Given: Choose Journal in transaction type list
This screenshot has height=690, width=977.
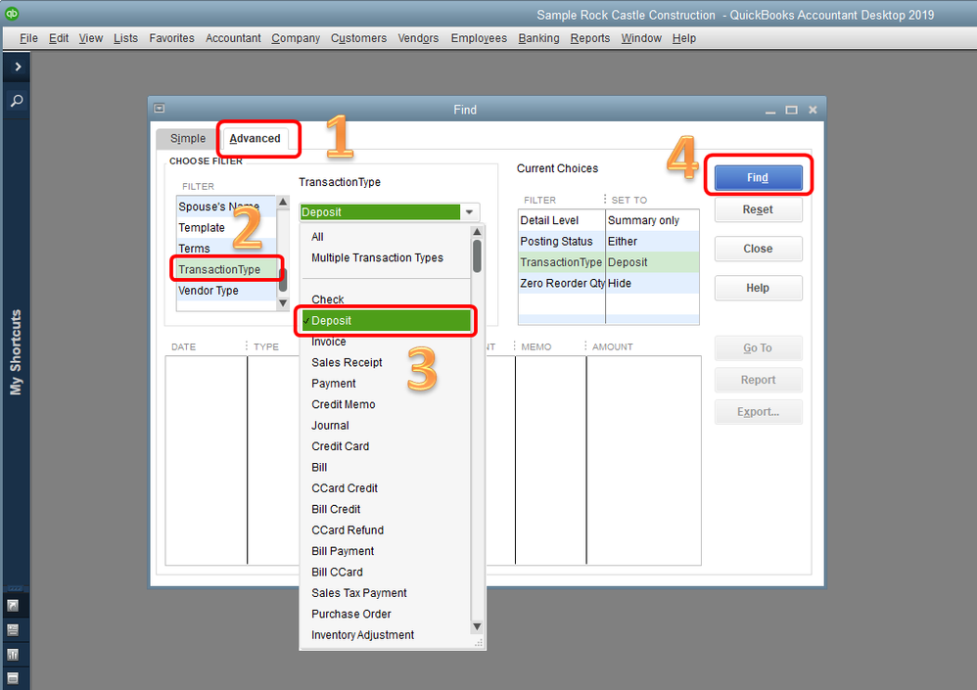Looking at the screenshot, I should coord(386,426).
